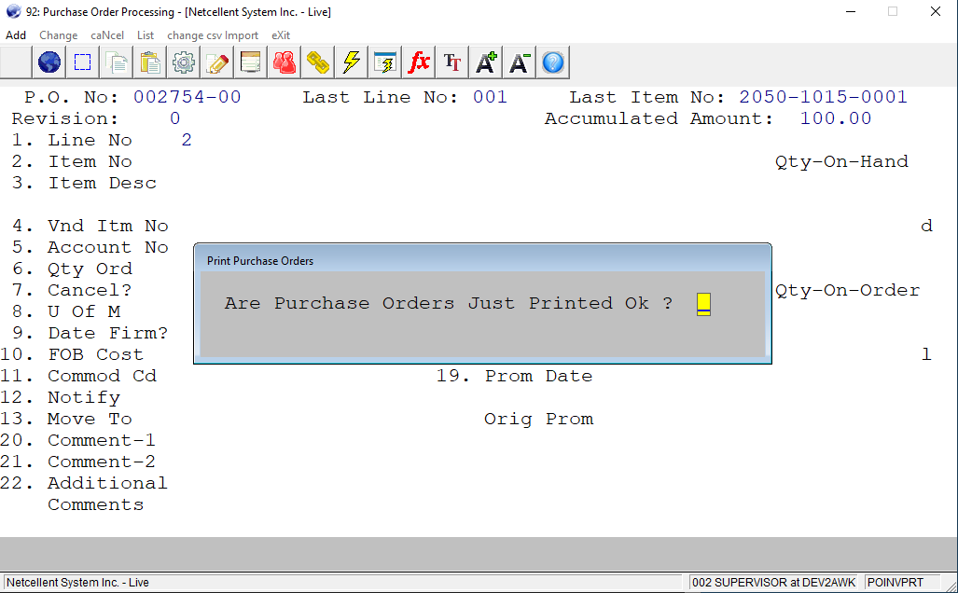Click the application globe icon in title bar
This screenshot has width=958, height=593.
(x=13, y=11)
